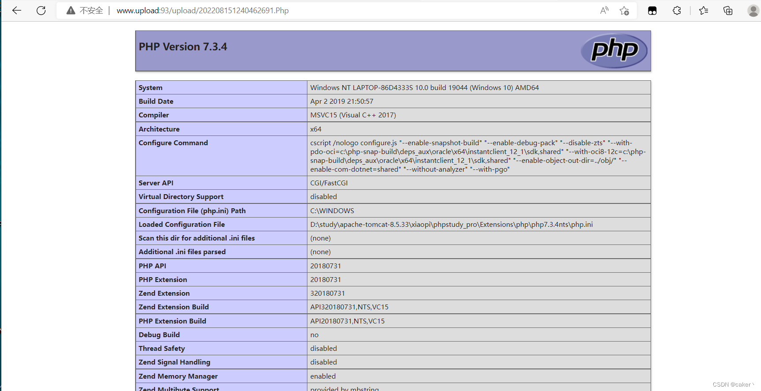Image resolution: width=761 pixels, height=391 pixels.
Task: Select the API320180731,NTS,VC15 value
Action: click(x=349, y=307)
